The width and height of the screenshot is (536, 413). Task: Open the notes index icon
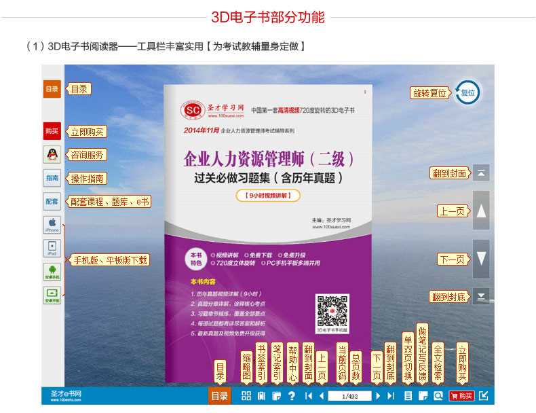pos(276,396)
